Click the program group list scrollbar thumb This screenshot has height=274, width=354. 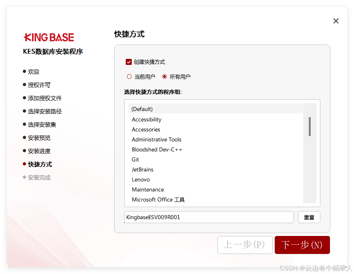coord(310,127)
